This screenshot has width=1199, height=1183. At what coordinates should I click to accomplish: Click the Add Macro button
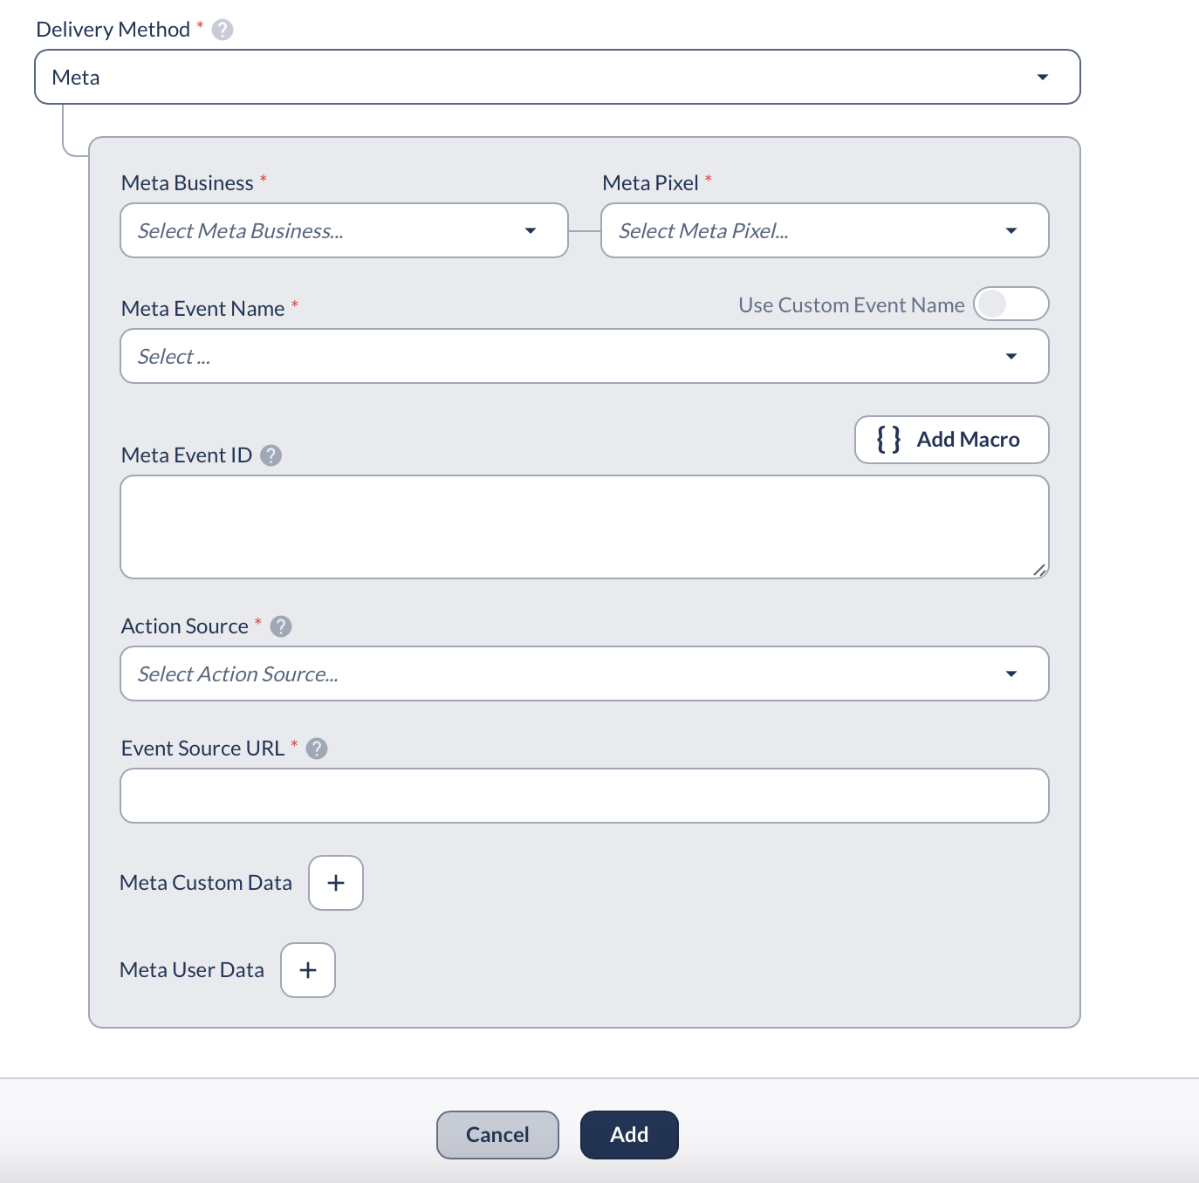coord(952,440)
